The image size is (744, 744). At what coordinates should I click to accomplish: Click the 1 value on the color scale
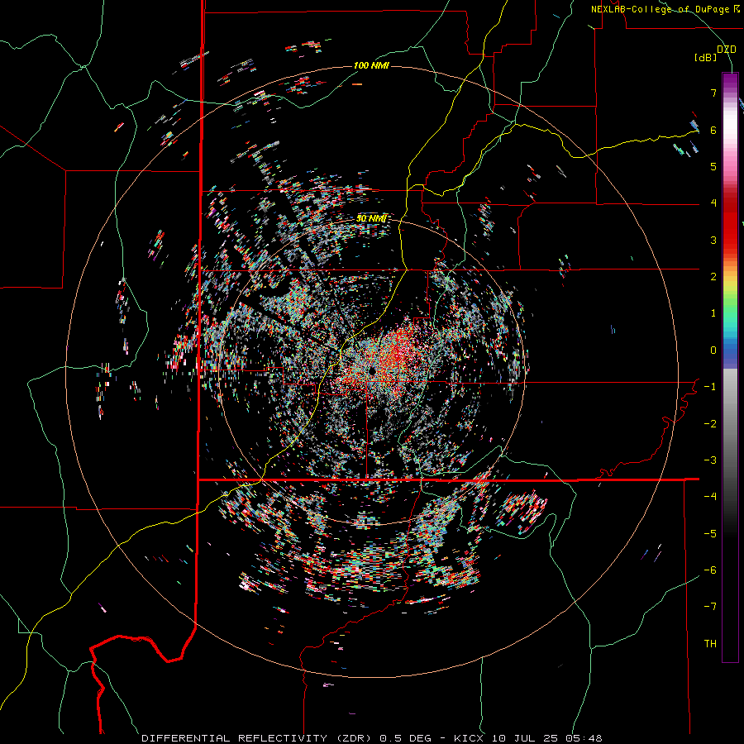(713, 313)
